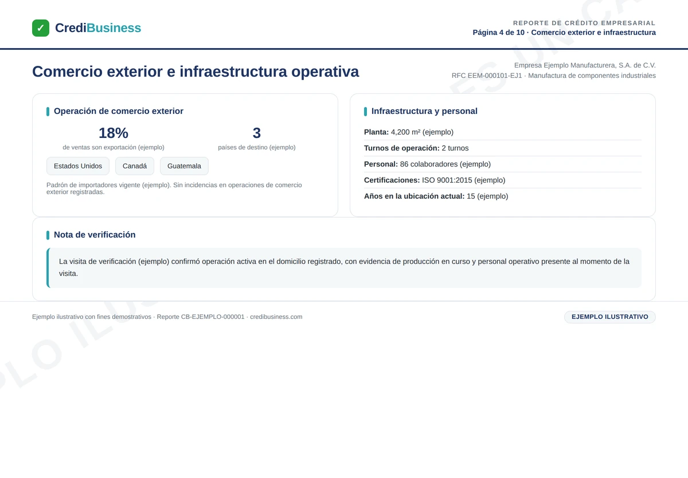The width and height of the screenshot is (688, 478).
Task: Click the RFC EEM-000101-EJ1 line
Action: (x=554, y=76)
